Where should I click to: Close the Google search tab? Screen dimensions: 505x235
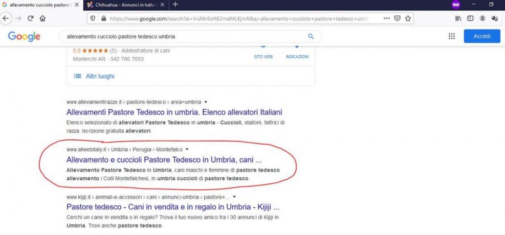coord(77,5)
